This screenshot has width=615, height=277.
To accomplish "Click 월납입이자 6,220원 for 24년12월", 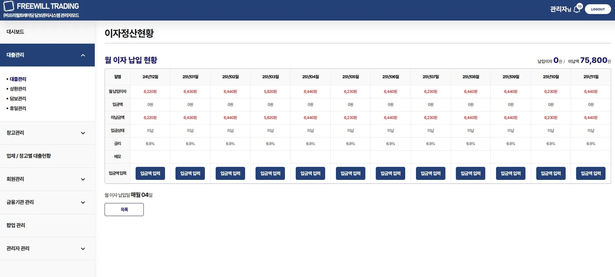I will (150, 92).
